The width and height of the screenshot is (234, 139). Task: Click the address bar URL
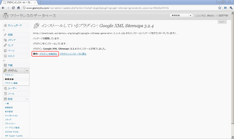97,8
